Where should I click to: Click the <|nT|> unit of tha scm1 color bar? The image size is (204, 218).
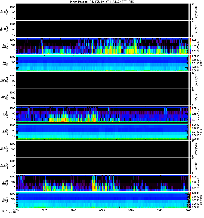point(201,63)
